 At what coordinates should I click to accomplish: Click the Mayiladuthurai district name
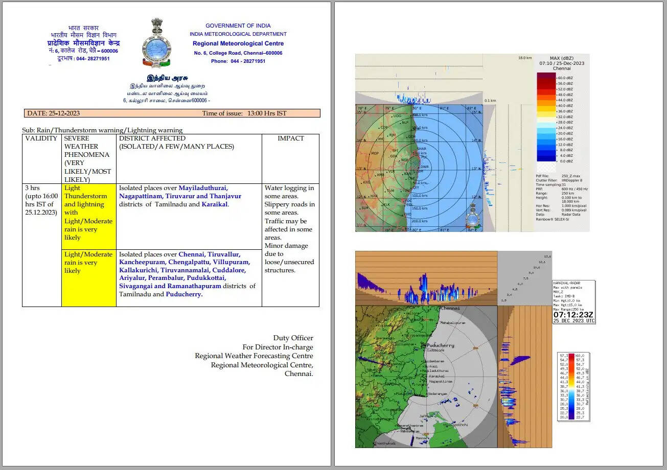point(203,188)
